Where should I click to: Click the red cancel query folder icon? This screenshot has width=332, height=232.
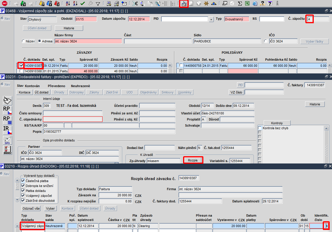pos(57,3)
